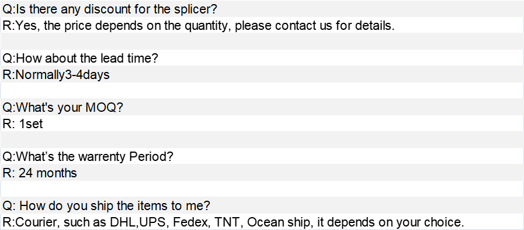524x230 pixels.
Task: Click the answer about price depending on quantity
Action: (x=262, y=25)
